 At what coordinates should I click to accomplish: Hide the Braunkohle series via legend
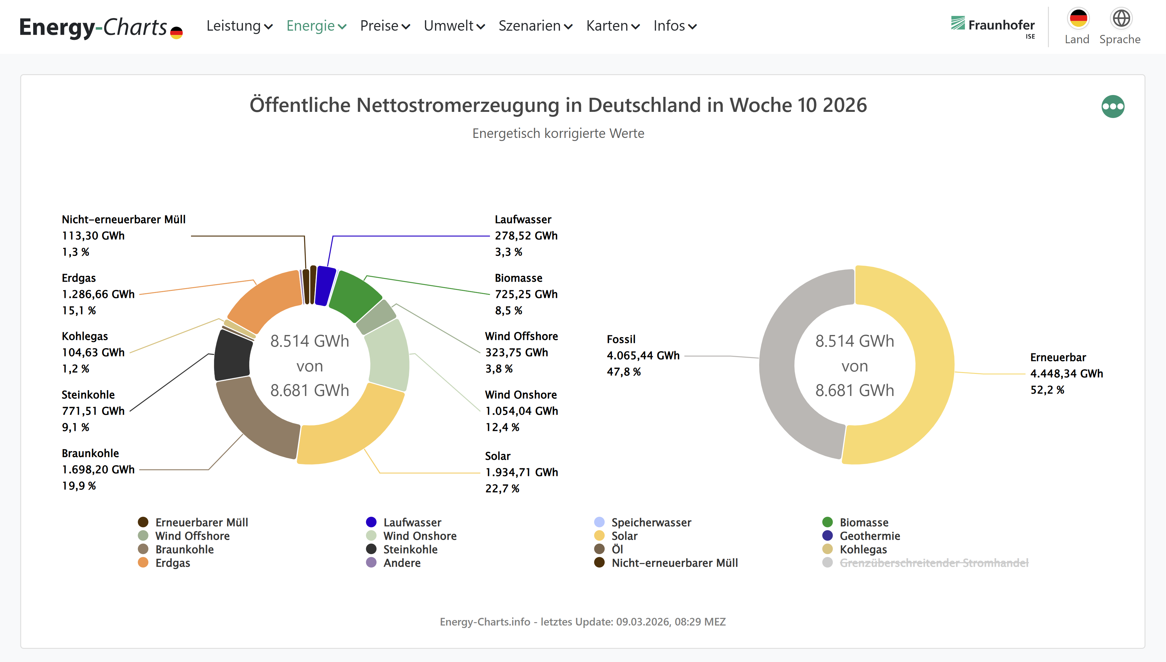tap(184, 549)
